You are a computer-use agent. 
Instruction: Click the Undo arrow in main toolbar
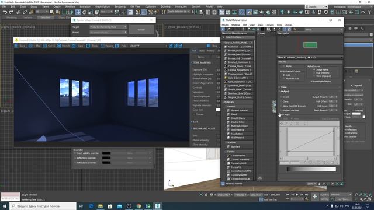point(5,12)
